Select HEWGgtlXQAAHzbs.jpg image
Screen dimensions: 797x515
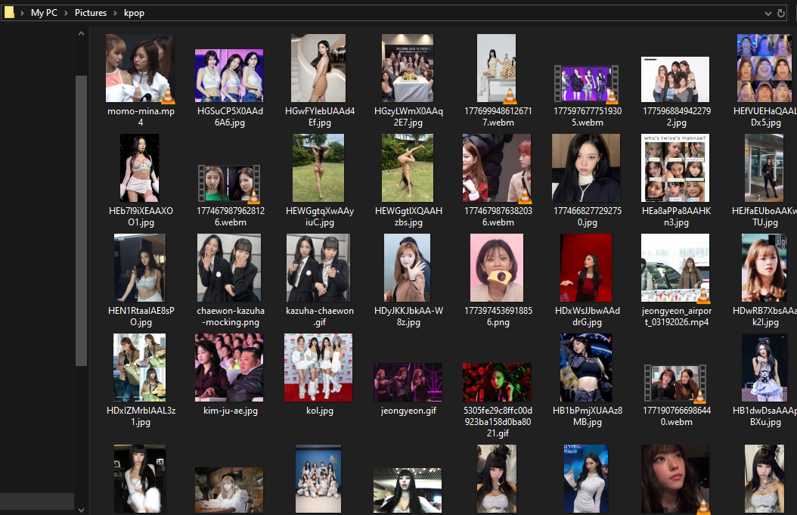coord(408,168)
